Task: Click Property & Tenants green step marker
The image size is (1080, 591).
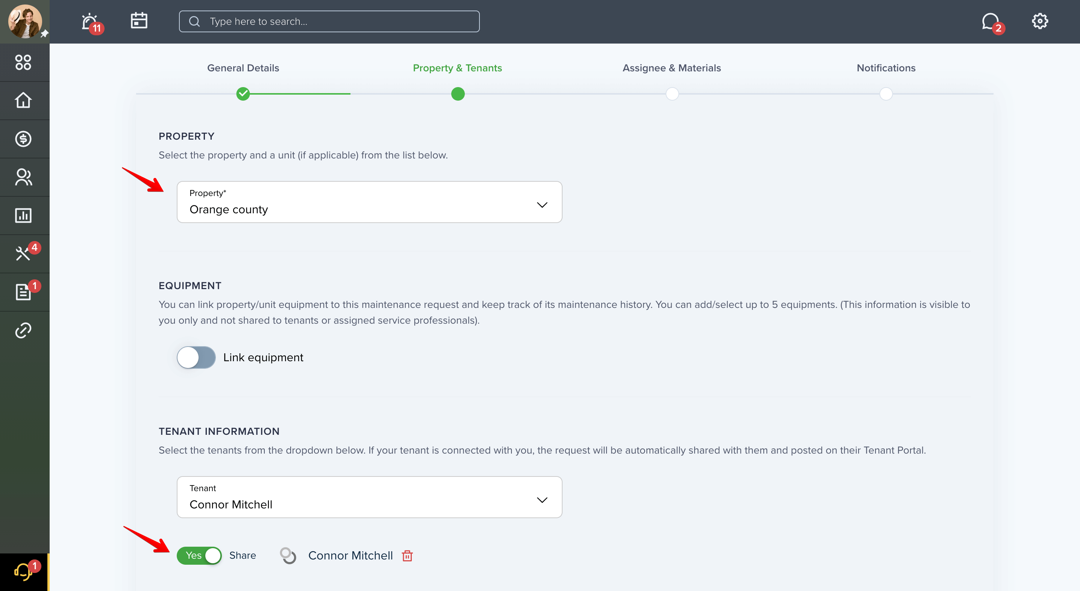Action: point(458,94)
